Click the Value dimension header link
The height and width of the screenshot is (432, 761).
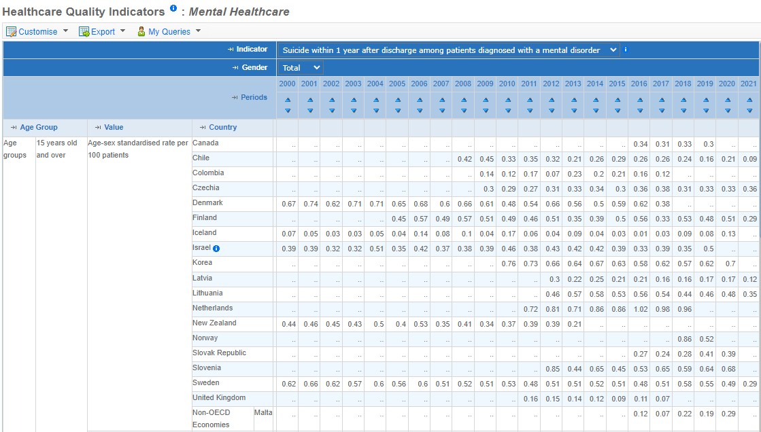(x=114, y=127)
